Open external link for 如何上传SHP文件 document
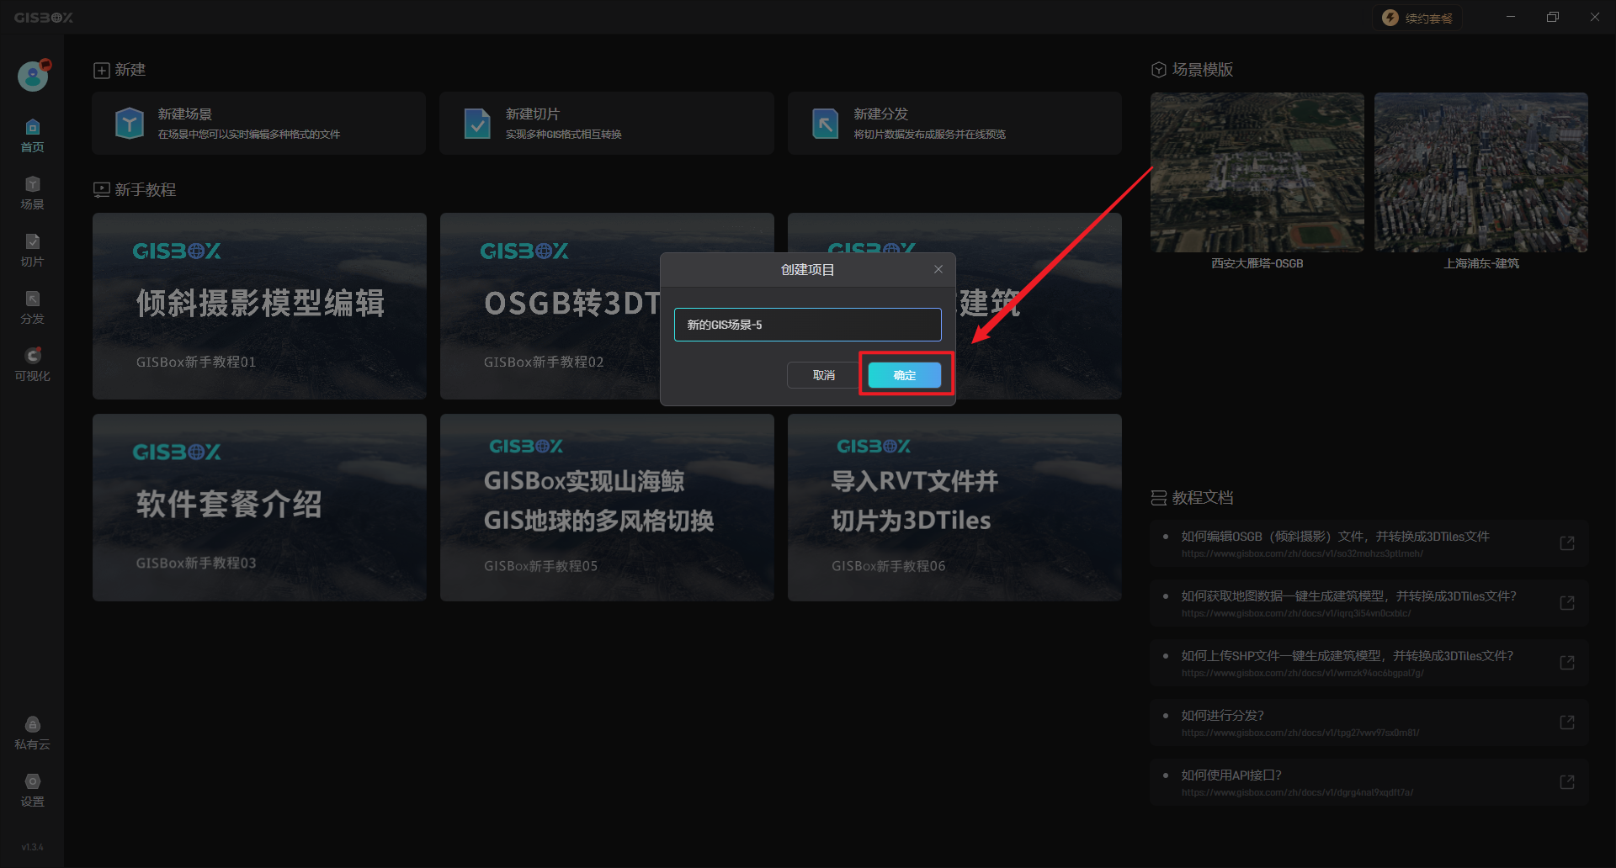The height and width of the screenshot is (868, 1616). point(1566,663)
